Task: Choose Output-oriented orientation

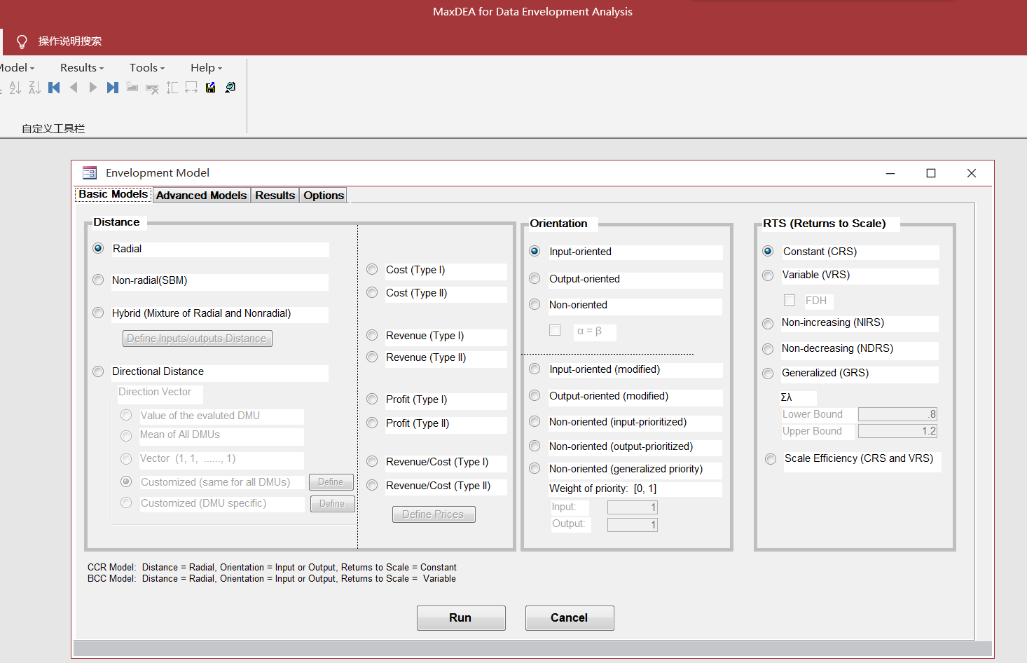Action: (535, 279)
